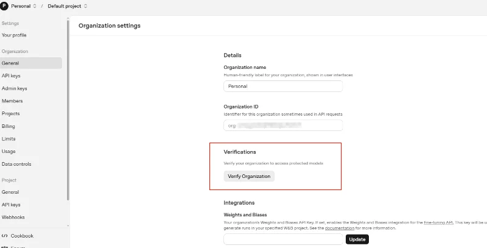
Task: Select Webhooks under Project
Action: coord(13,217)
